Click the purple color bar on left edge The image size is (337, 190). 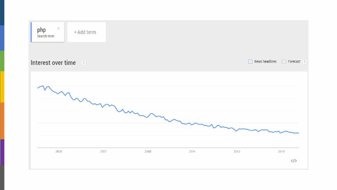click(x=2, y=152)
